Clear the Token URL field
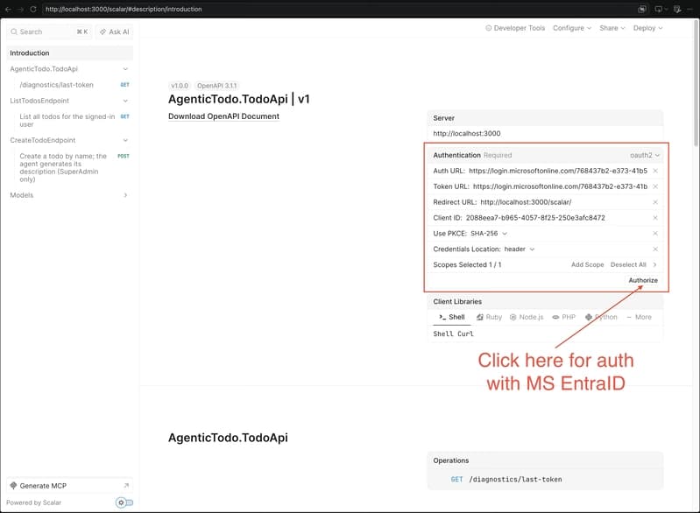This screenshot has width=700, height=513. click(x=655, y=186)
